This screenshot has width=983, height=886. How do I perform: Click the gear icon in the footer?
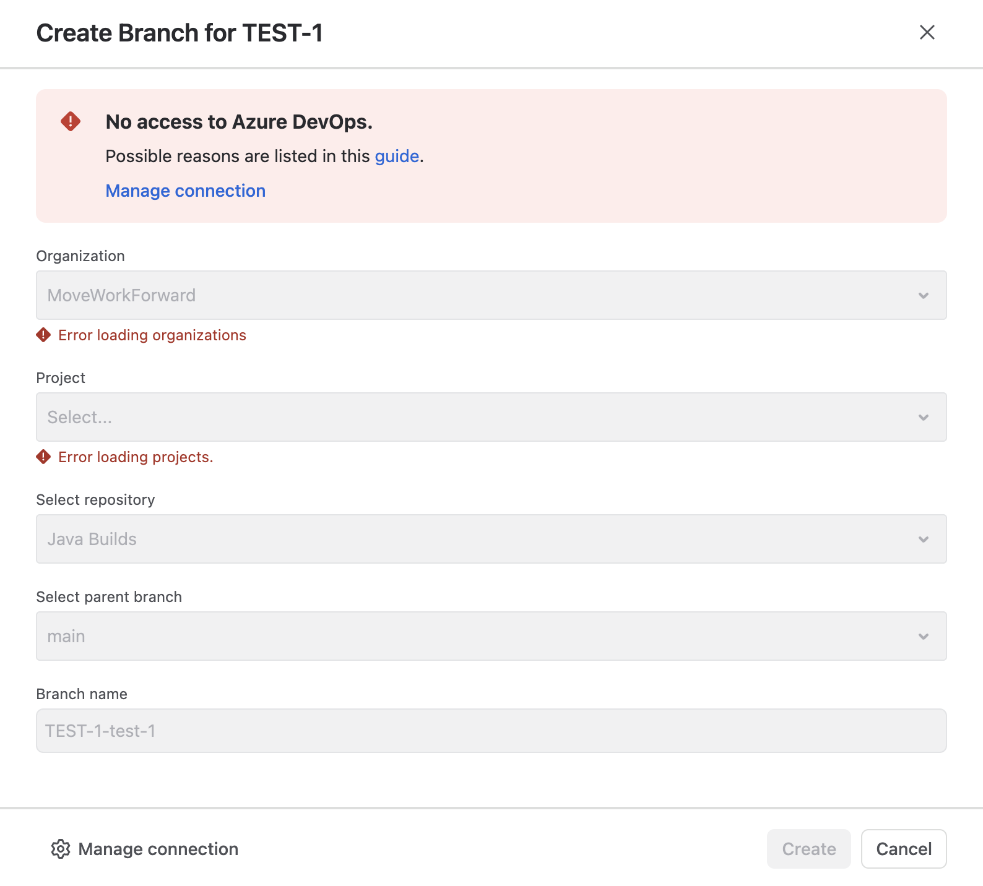61,849
